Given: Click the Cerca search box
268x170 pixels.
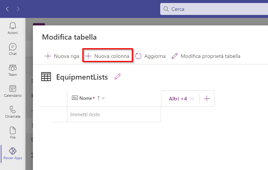Looking at the screenshot, I should (x=214, y=9).
